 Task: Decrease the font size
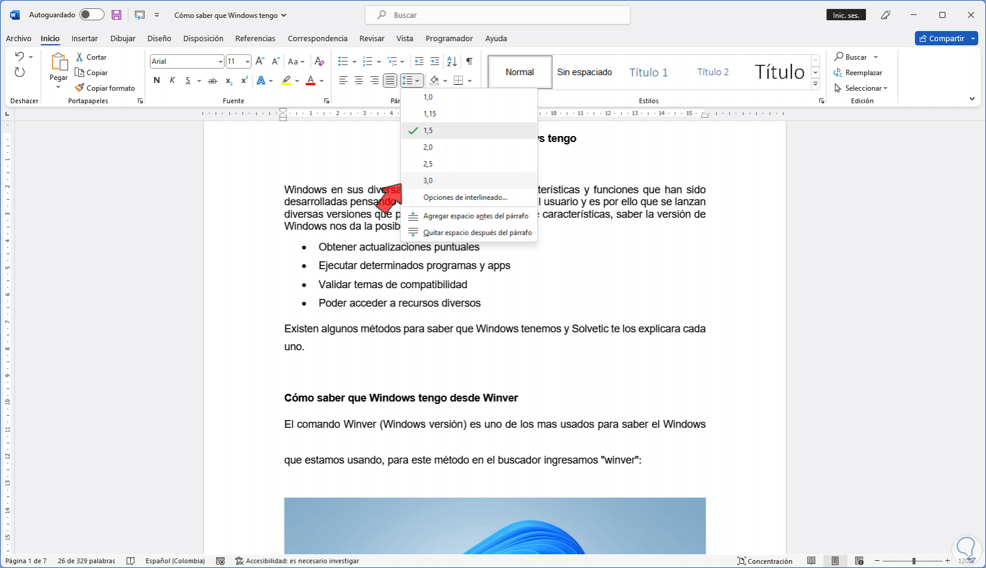[x=275, y=61]
